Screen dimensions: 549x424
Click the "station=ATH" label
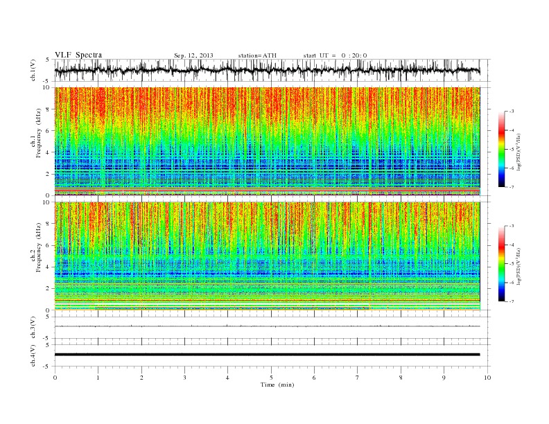[257, 55]
